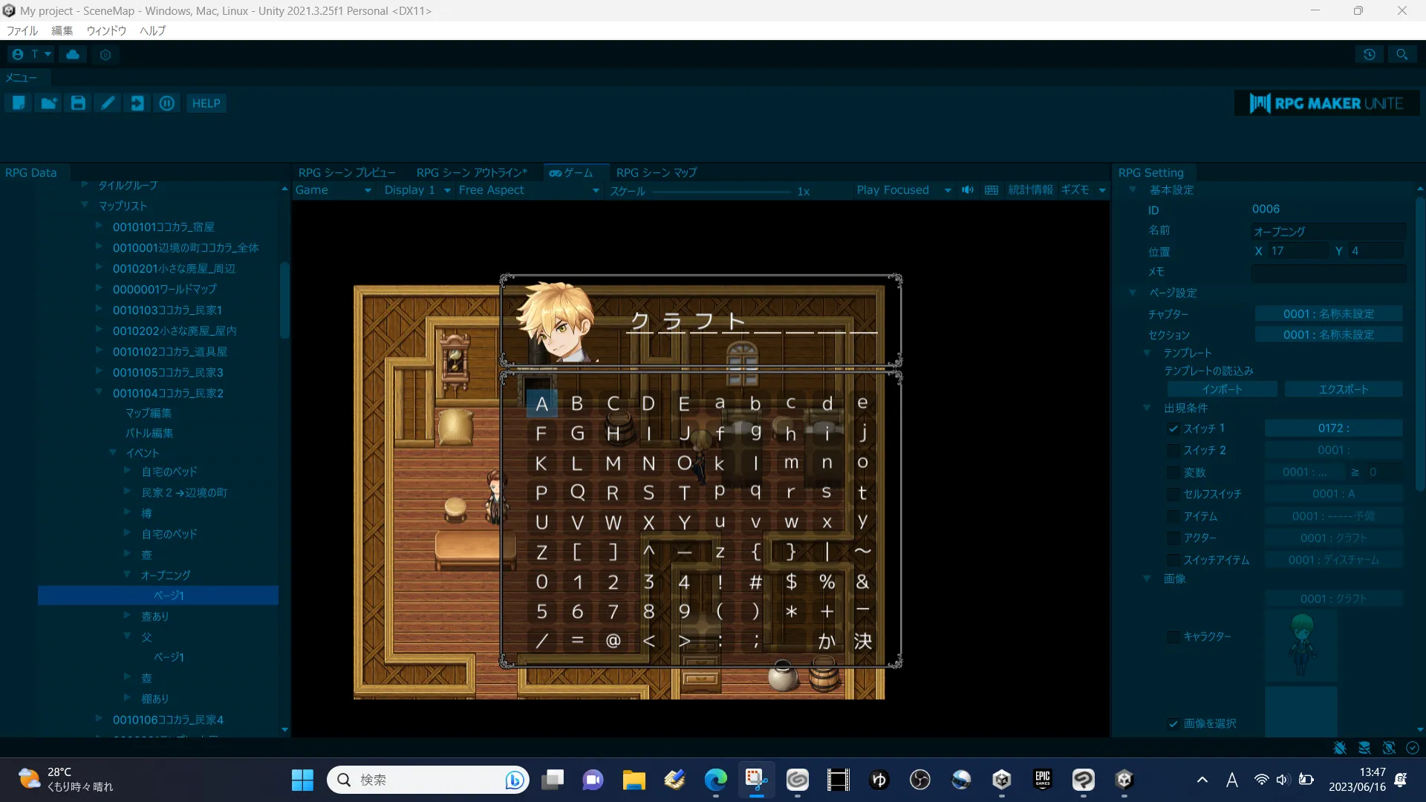Screen dimensions: 1426x802
Task: Open the Display 1 dropdown
Action: click(417, 190)
